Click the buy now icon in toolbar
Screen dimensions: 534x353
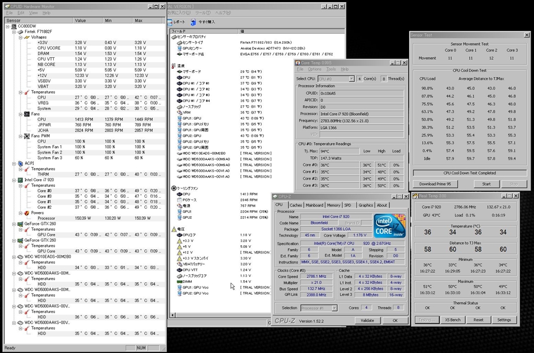tap(194, 22)
